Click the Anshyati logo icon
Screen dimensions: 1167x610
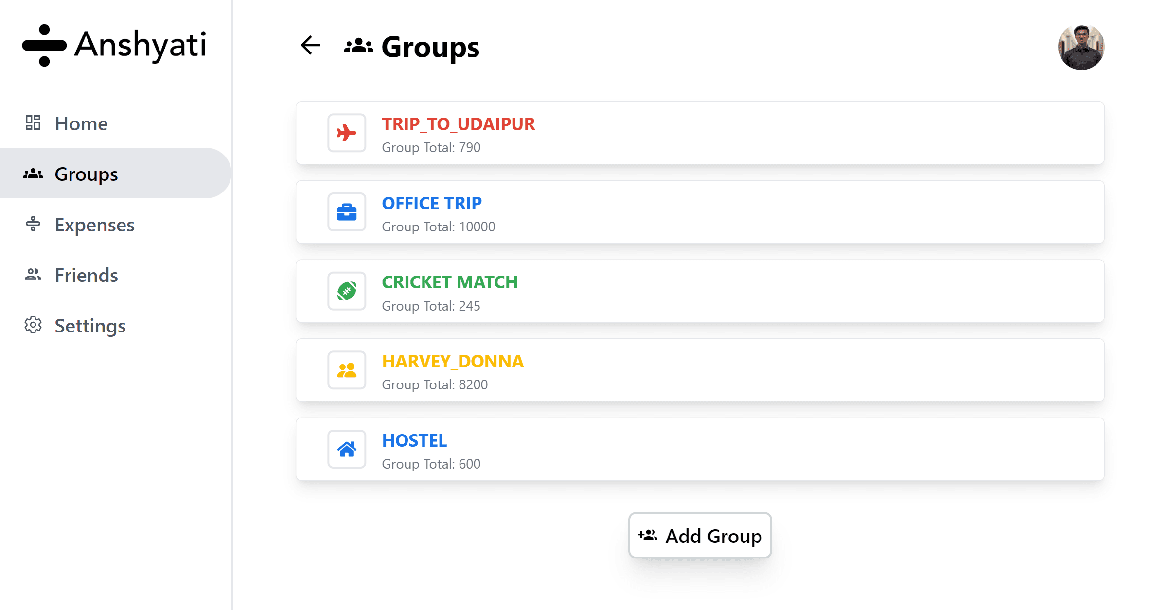pos(44,45)
